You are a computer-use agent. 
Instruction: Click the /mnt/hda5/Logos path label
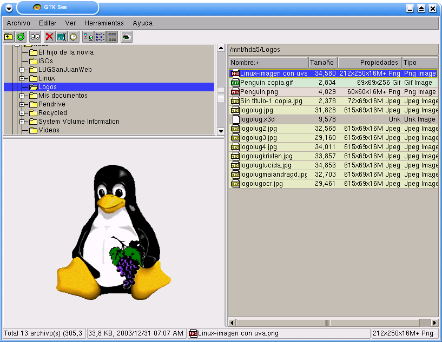pos(255,50)
